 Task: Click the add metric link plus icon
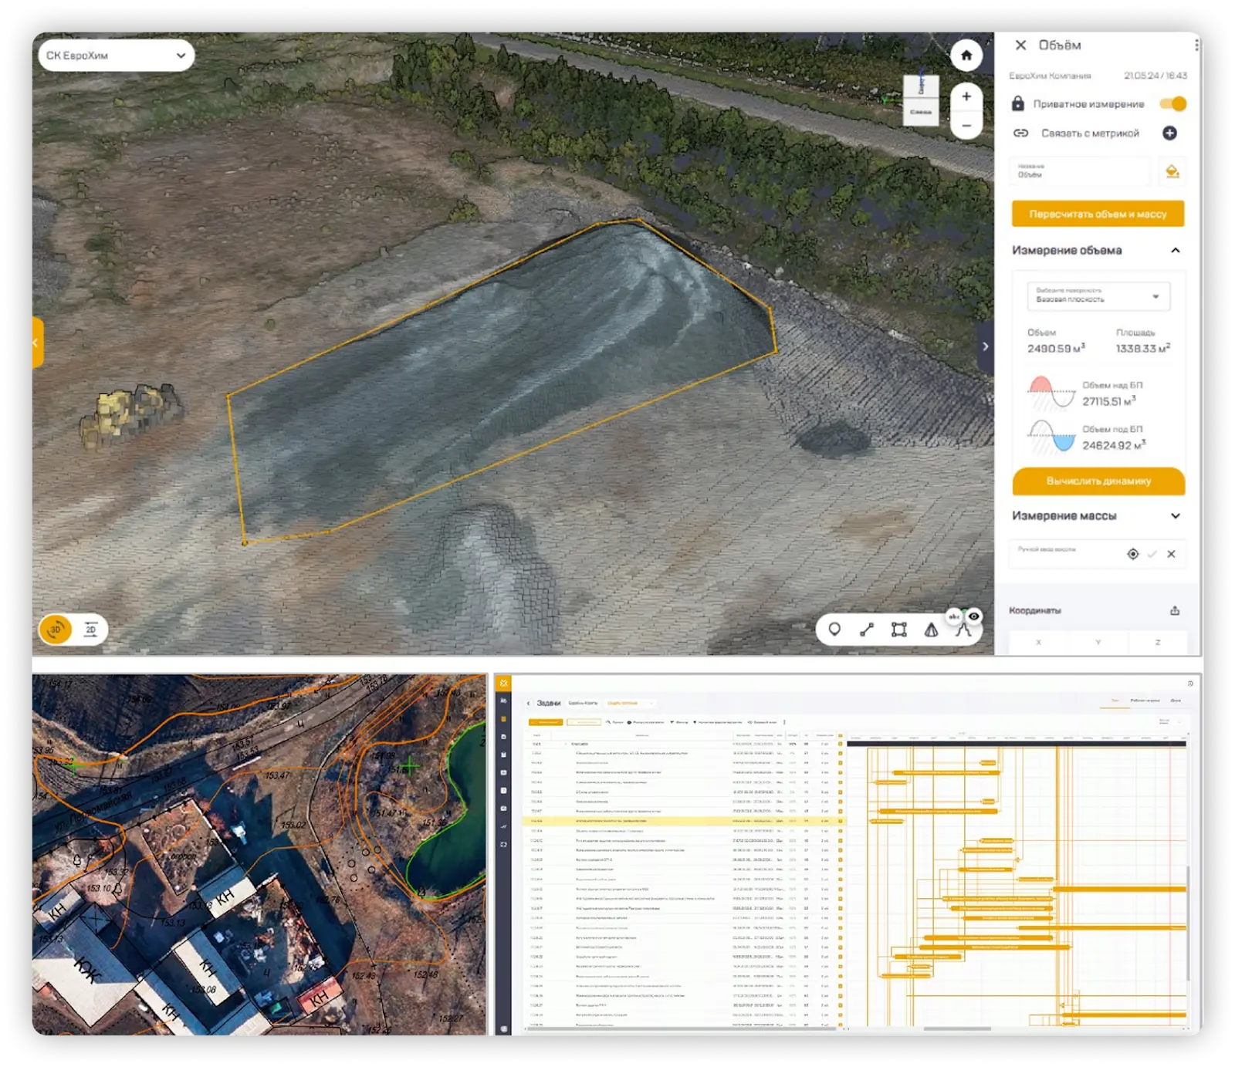1169,133
